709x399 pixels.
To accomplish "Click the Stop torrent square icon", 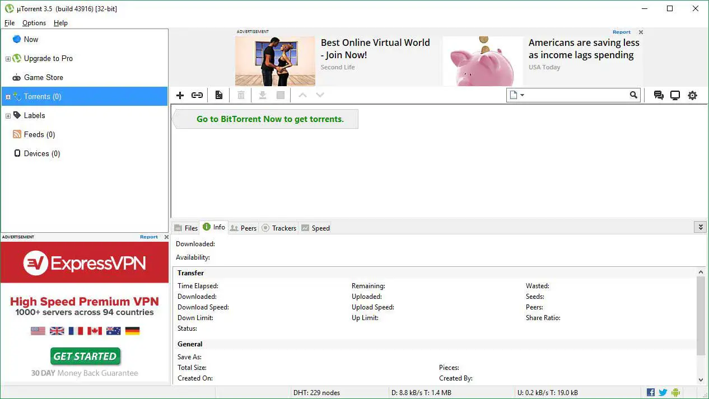I will coord(281,95).
